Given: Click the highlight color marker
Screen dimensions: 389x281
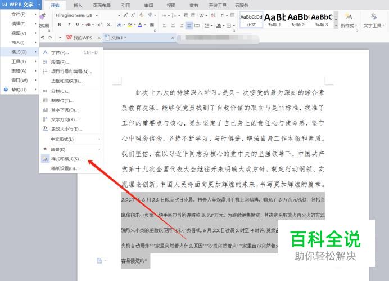Looking at the screenshot, I should [129, 25].
